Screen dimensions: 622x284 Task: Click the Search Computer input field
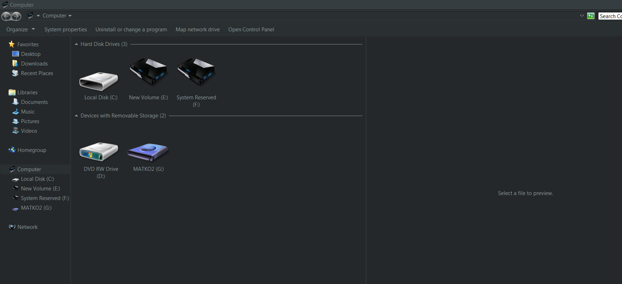[610, 16]
